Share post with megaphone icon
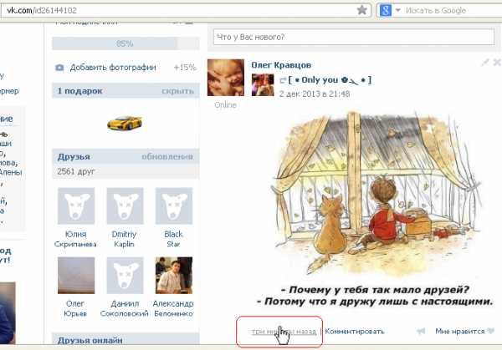 [421, 332]
